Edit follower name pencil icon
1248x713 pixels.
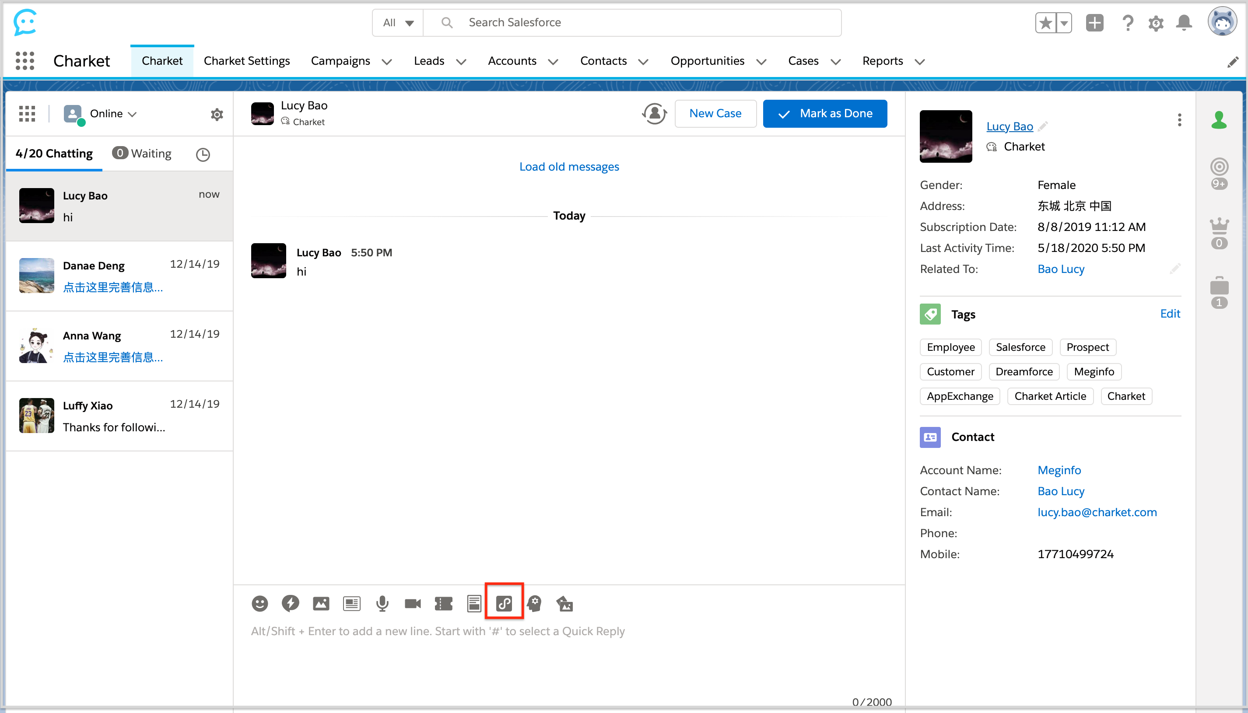[x=1043, y=126]
